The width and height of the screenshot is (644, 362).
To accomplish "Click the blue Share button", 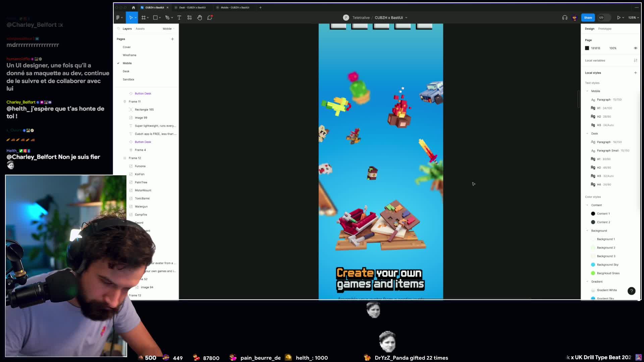I will [x=588, y=17].
